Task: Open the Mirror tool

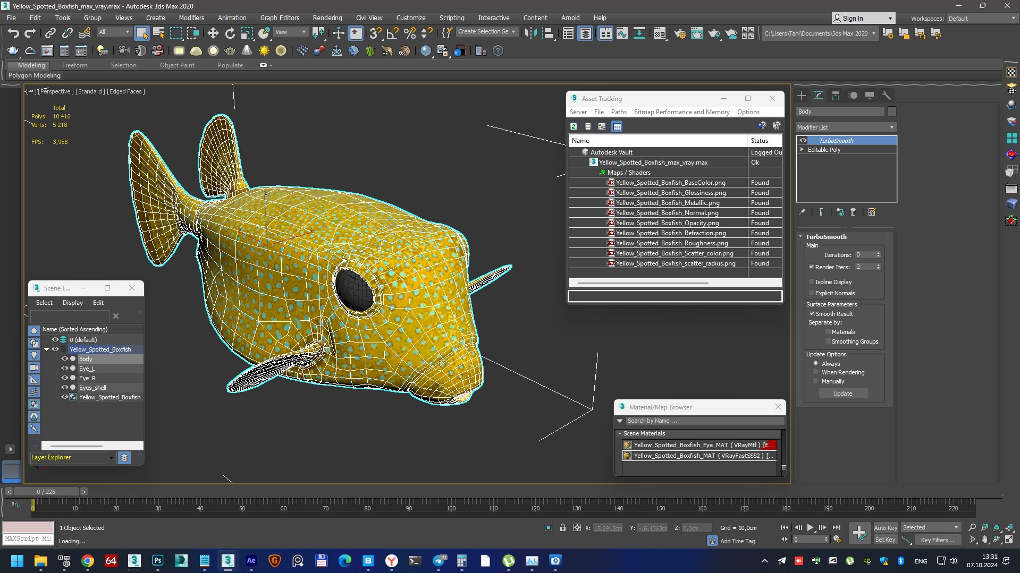Action: tap(530, 33)
